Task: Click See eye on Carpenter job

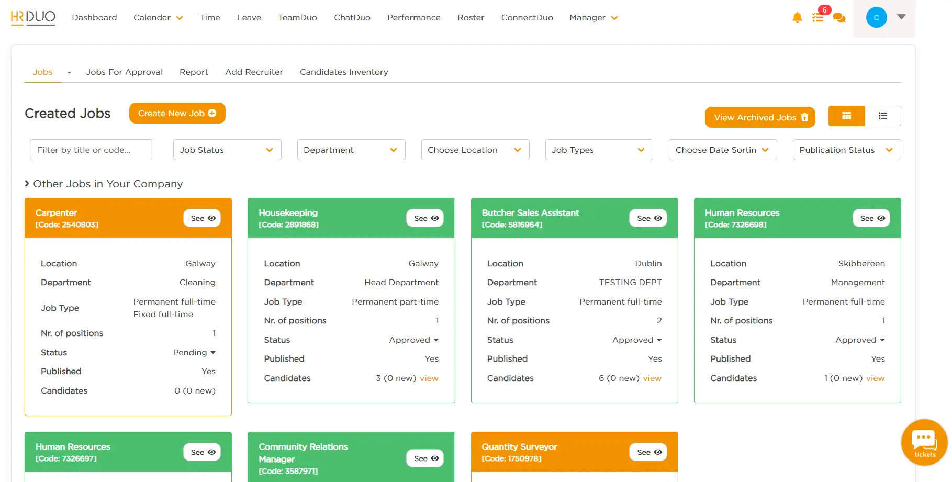Action: (203, 218)
